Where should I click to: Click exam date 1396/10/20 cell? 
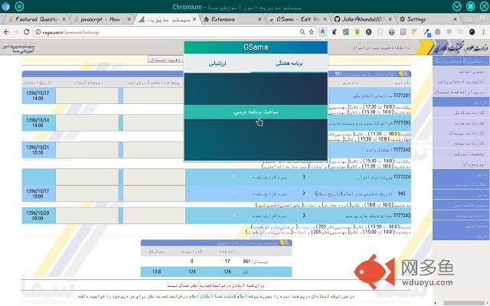coord(39,216)
